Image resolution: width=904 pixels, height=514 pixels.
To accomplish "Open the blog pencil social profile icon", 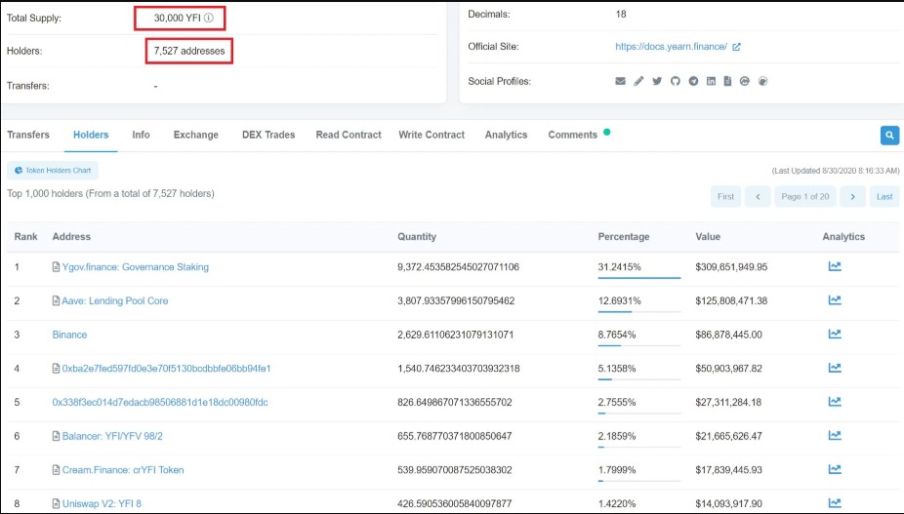I will (x=638, y=81).
